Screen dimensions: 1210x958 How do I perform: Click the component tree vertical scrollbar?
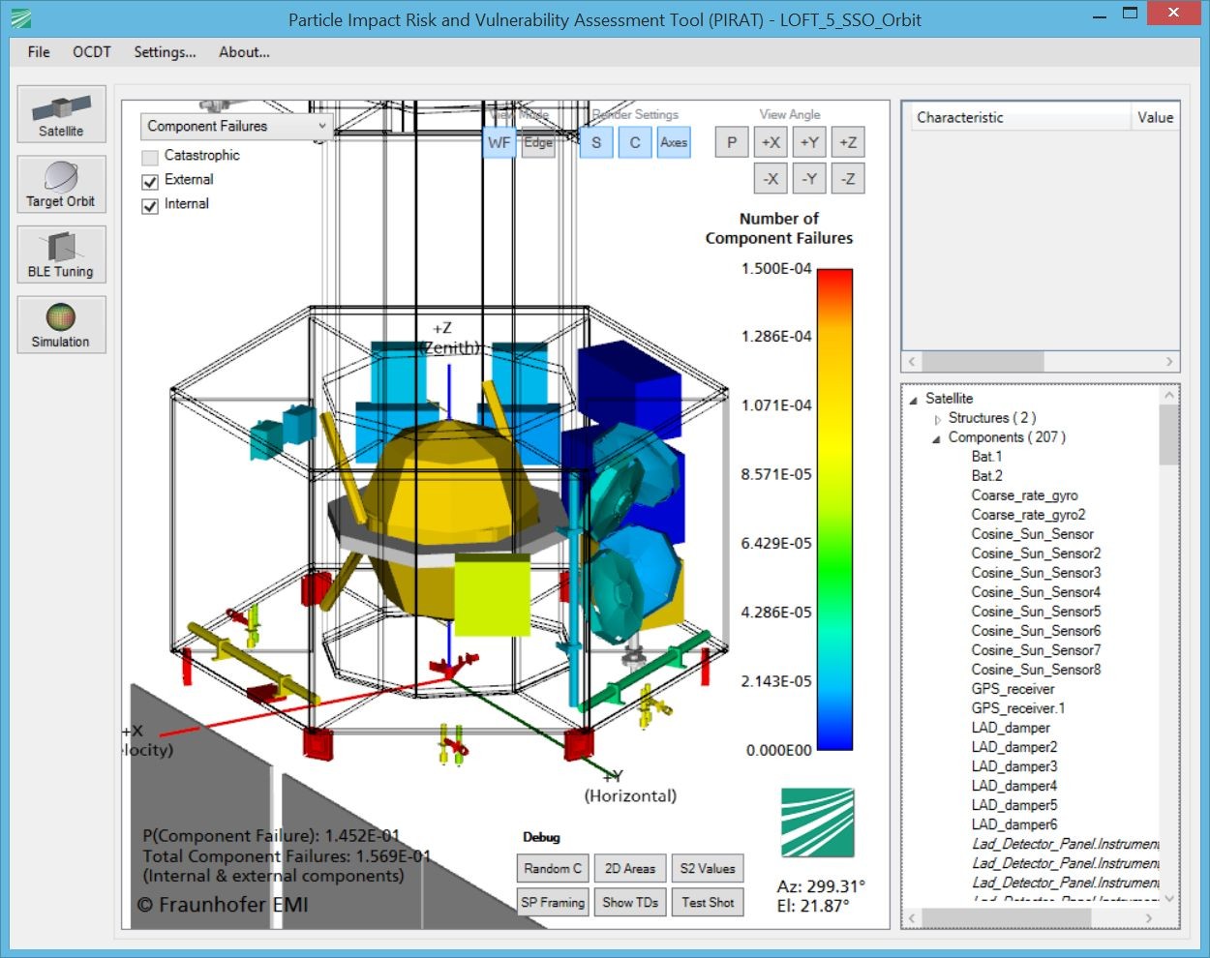pos(1169,646)
